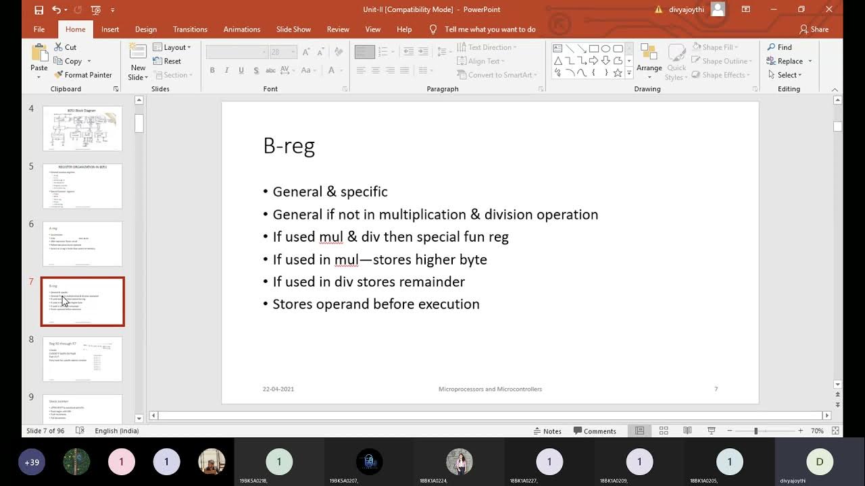
Task: Click Fit slide to window icon
Action: pos(836,431)
